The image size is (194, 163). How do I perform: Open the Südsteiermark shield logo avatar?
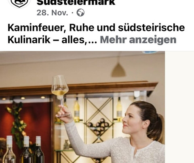pyautogui.click(x=19, y=3)
